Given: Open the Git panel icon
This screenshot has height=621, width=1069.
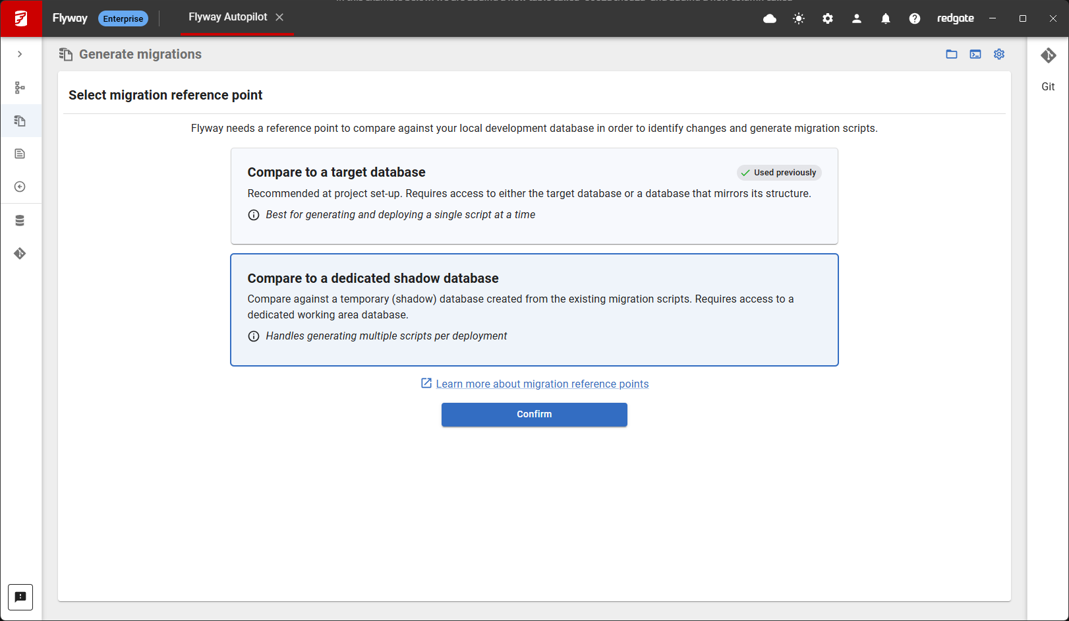Looking at the screenshot, I should point(1049,56).
